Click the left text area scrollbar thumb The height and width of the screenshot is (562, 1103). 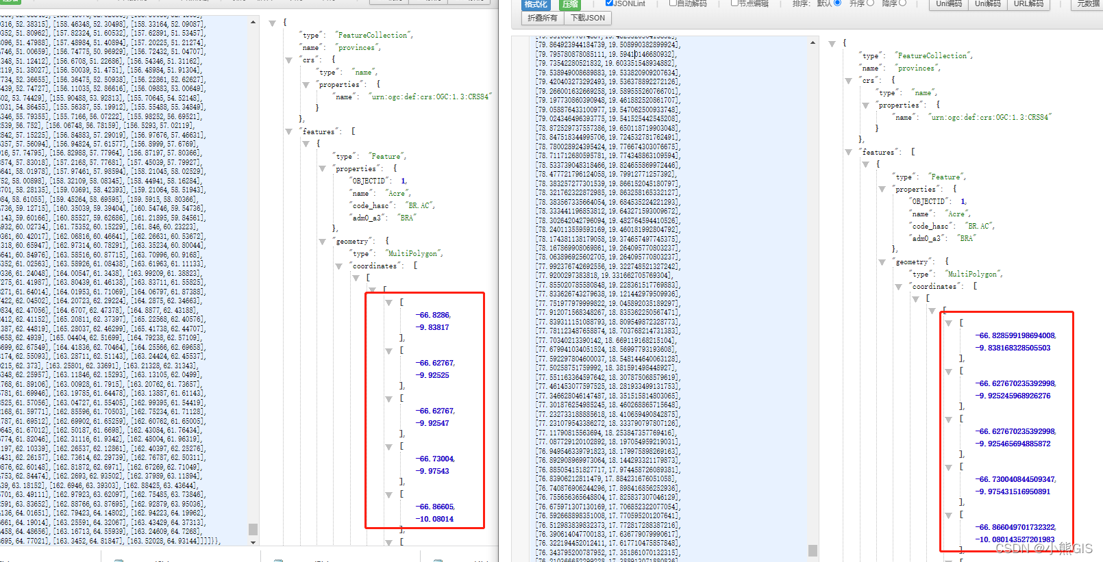[253, 529]
